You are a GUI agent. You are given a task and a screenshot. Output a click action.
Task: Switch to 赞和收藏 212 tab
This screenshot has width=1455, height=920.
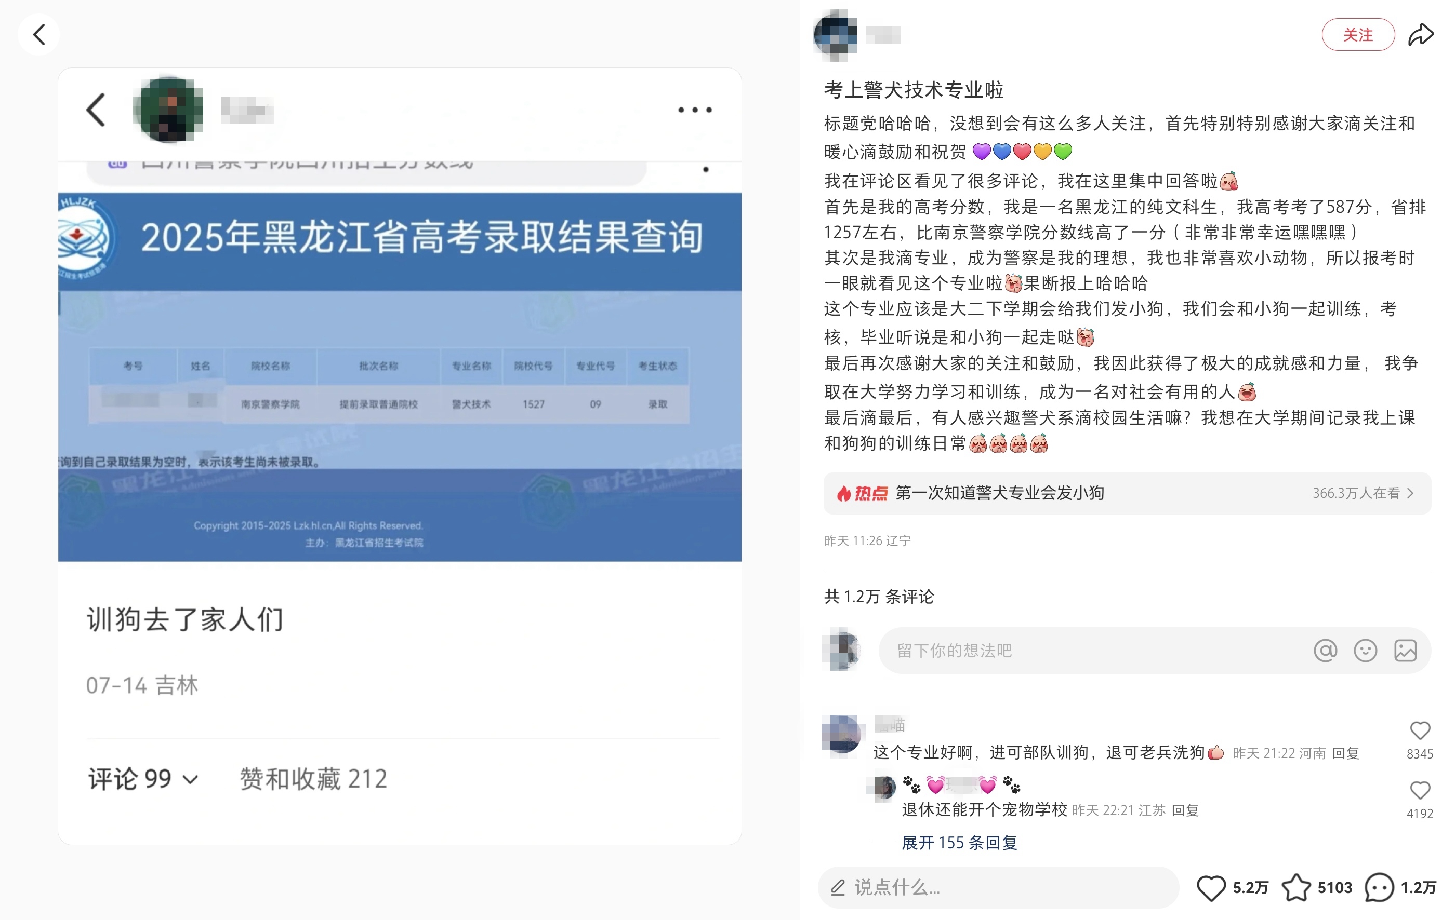pos(313,779)
